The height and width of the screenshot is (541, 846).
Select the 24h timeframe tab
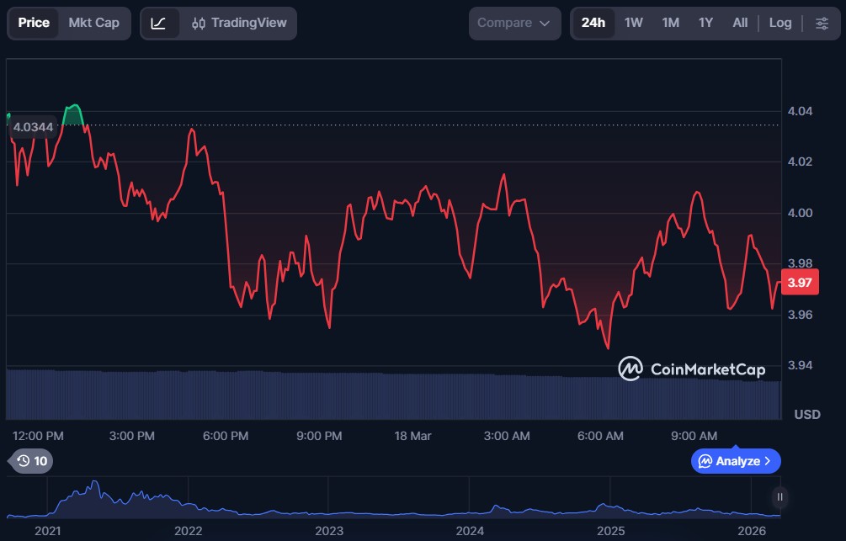[x=593, y=23]
